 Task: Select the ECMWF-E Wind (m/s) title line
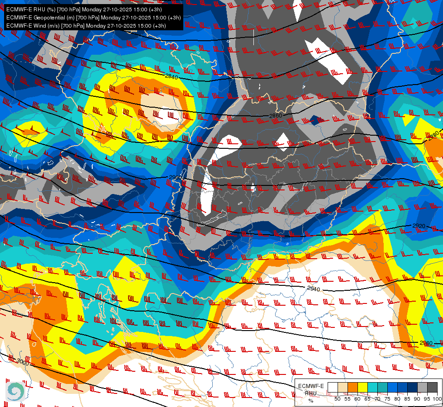[86, 26]
